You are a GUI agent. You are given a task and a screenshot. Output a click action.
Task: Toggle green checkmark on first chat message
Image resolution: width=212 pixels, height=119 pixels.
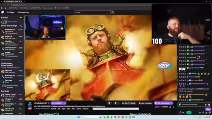coord(188,47)
